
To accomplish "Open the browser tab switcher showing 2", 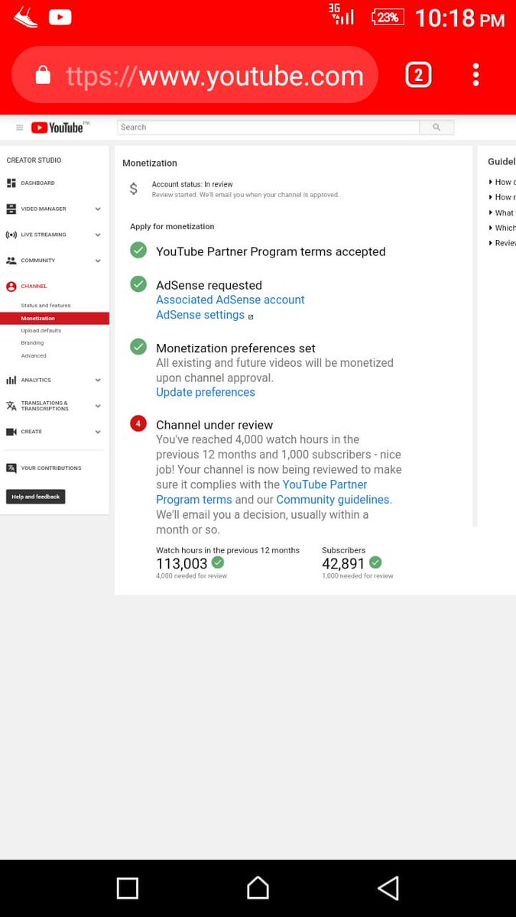I will 418,75.
